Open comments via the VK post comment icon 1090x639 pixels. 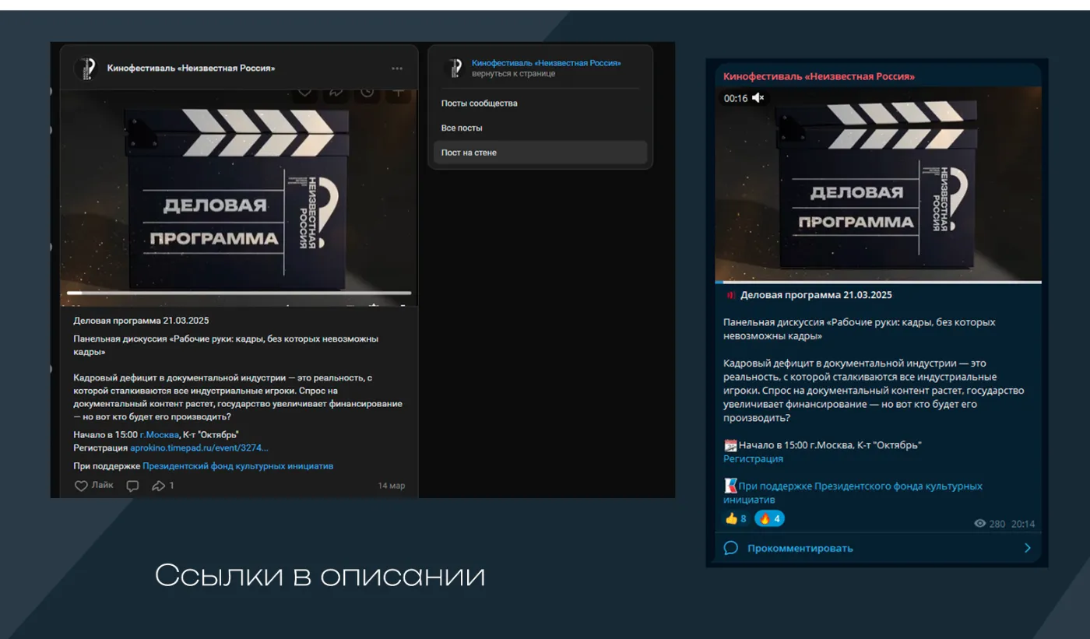coord(132,486)
